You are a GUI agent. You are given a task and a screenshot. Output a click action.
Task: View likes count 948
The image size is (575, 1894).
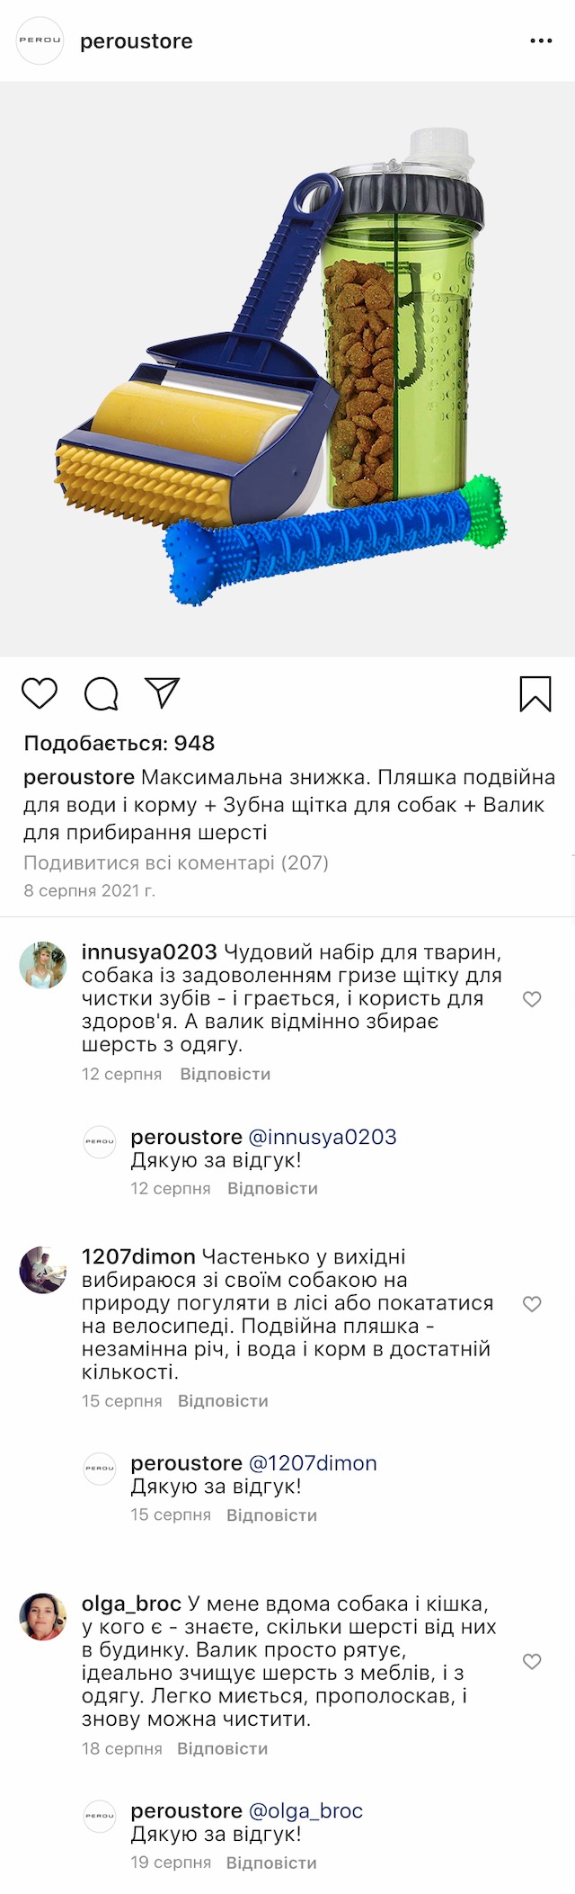[119, 743]
